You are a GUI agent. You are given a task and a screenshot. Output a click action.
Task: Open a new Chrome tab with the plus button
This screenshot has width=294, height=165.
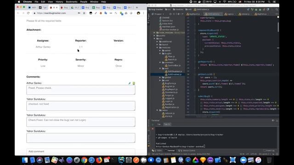click(137, 7)
